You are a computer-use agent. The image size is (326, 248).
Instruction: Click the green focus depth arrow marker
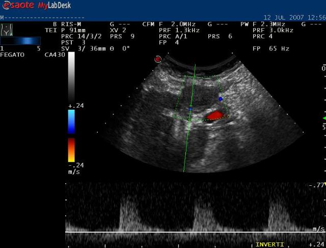324,118
